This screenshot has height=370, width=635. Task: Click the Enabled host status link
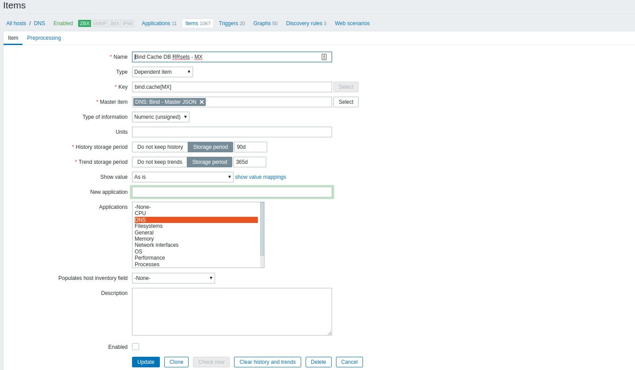pos(63,23)
